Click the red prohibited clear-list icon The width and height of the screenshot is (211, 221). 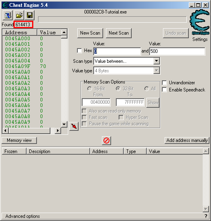tap(106, 141)
